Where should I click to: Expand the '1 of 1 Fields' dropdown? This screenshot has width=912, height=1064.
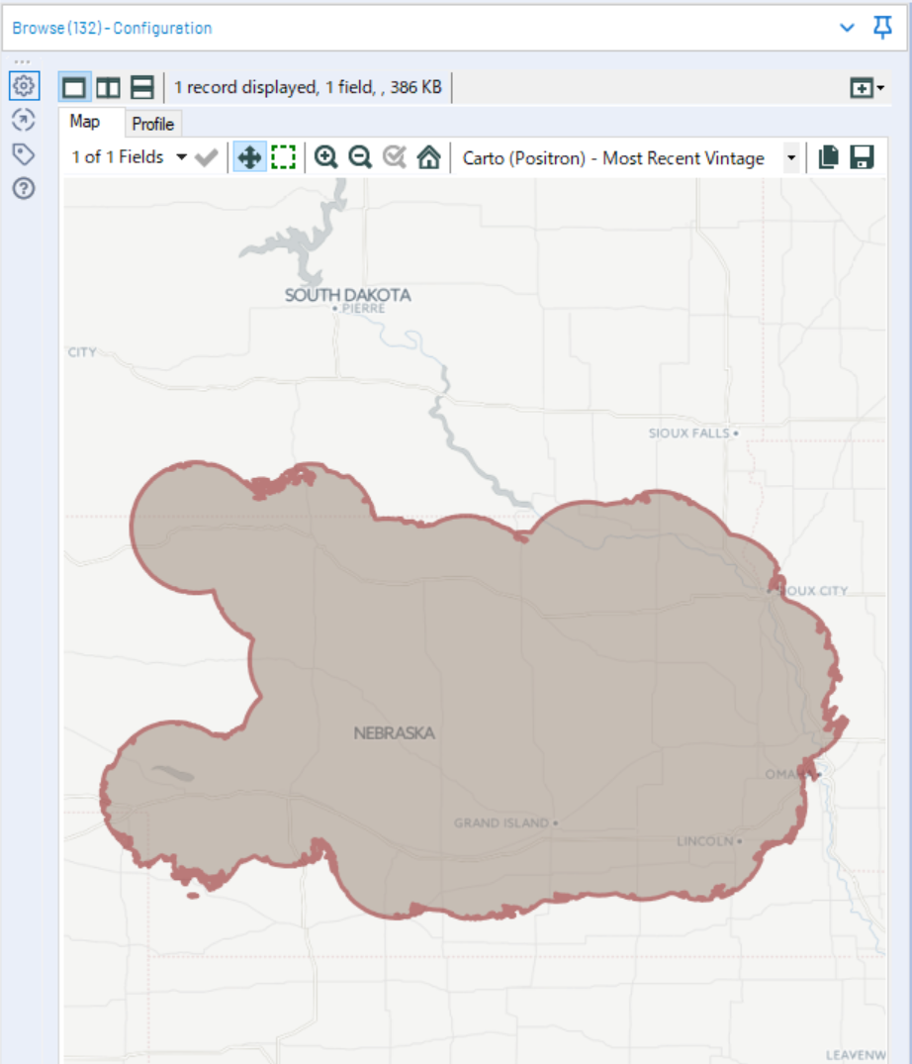181,157
